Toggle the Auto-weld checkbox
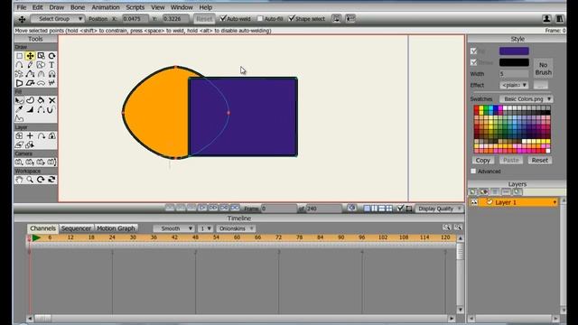The image size is (578, 325). coord(223,18)
